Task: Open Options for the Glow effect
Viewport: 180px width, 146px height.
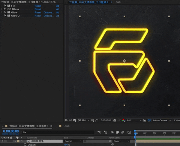Action: tap(49, 12)
